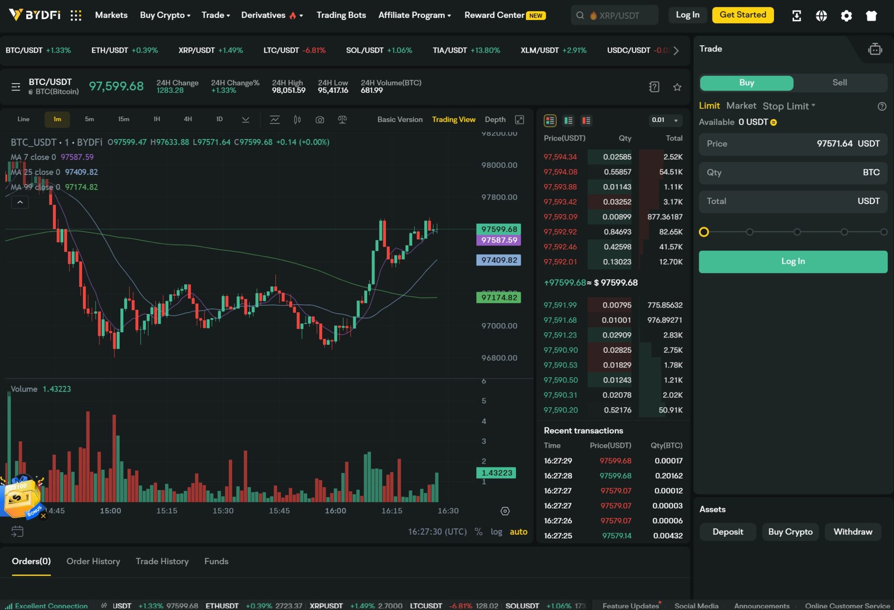Switch to the Order History tab

(x=93, y=561)
